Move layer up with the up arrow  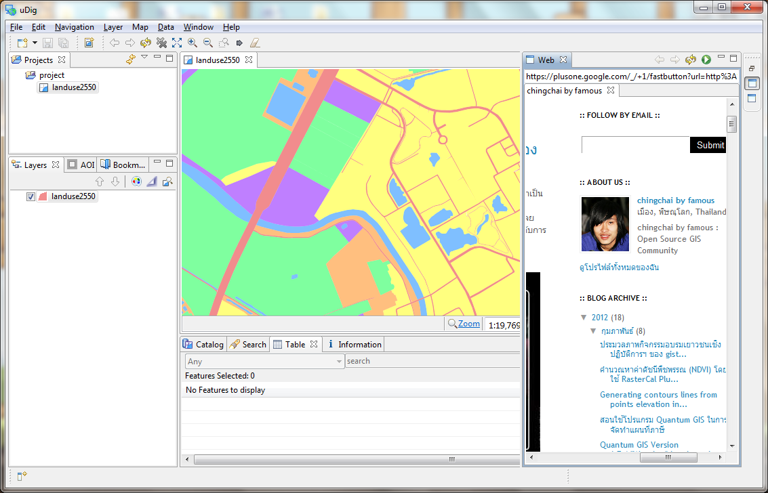click(100, 181)
